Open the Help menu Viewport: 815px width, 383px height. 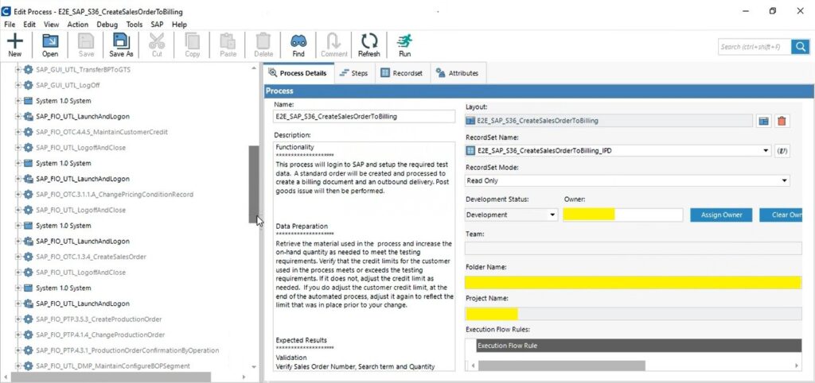(x=179, y=25)
